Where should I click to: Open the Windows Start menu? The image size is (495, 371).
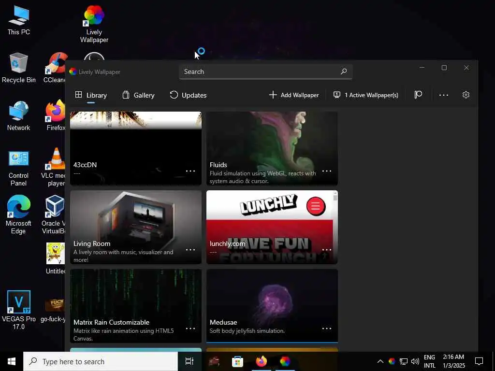point(12,361)
